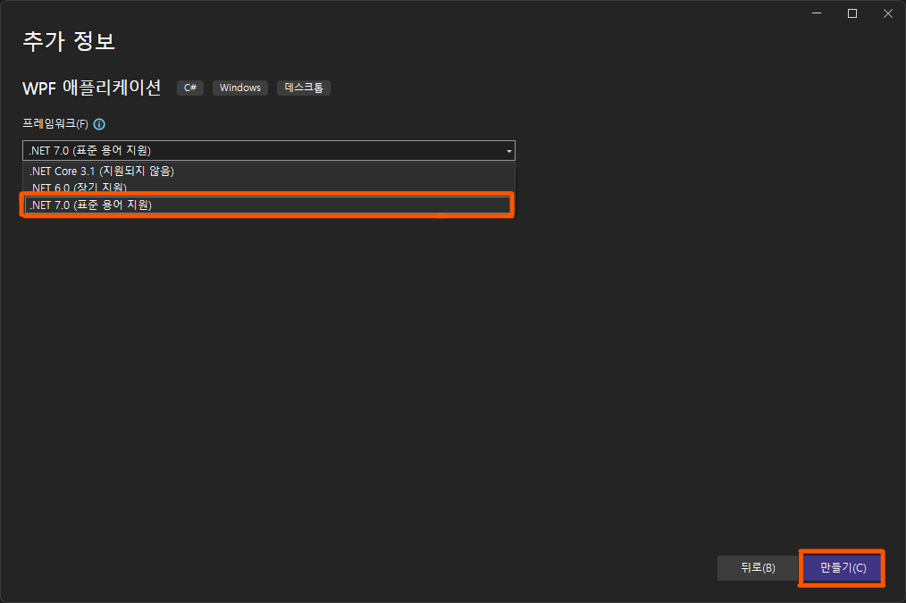Choose .NET 6.0 (장기 지원) option
The width and height of the screenshot is (906, 603).
tap(269, 187)
